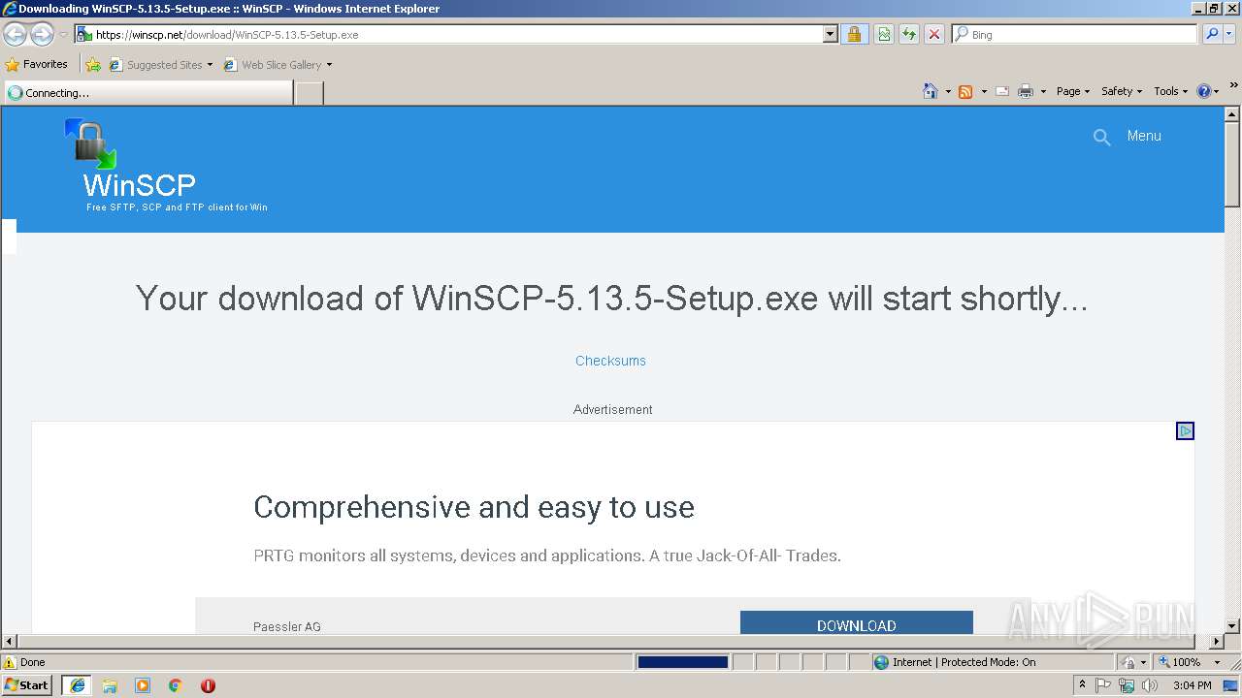Click the Paessler AG advertiser text

287,626
